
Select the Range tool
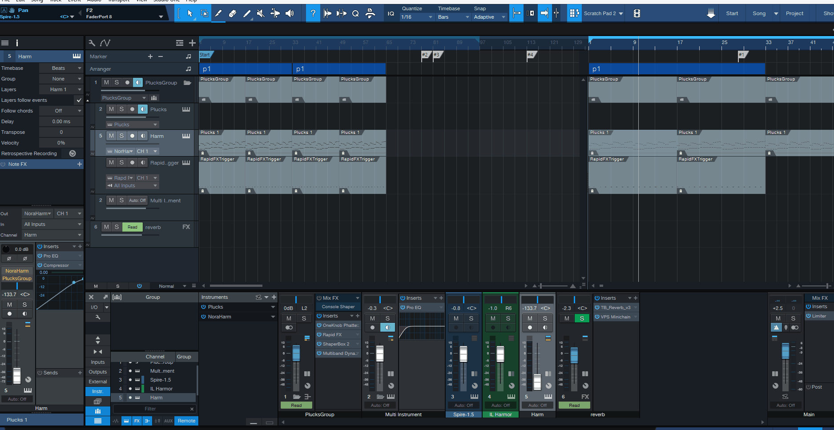pos(204,13)
